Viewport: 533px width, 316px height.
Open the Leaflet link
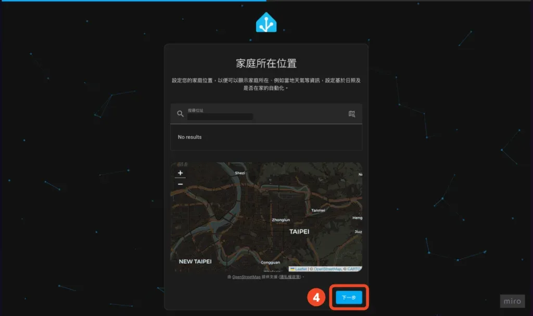click(x=301, y=269)
